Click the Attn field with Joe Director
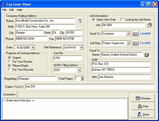The width and height of the screenshot is (159, 121). [124, 77]
